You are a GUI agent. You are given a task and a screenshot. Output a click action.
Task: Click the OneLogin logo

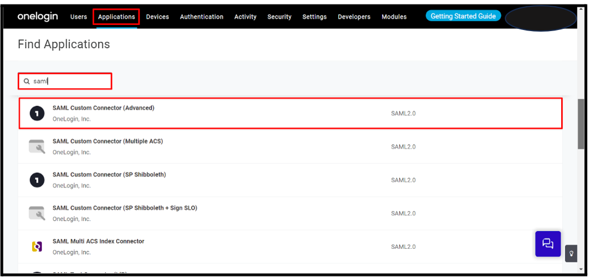coord(37,16)
